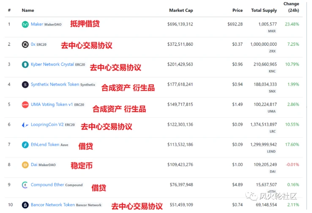Click the LEND supply symbol label
The image size is (312, 213).
(x=271, y=152)
